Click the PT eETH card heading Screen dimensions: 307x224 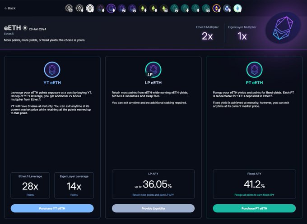pos(254,83)
